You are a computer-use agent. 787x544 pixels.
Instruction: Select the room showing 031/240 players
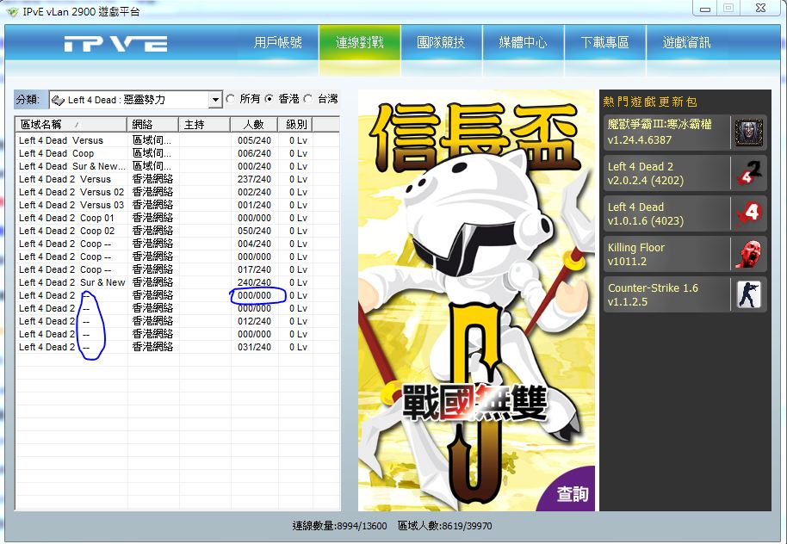point(177,347)
